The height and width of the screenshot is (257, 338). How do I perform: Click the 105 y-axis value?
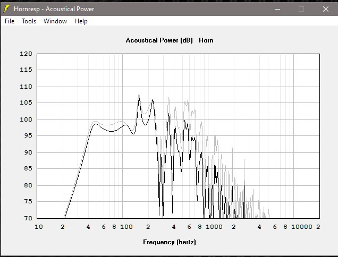pos(26,102)
